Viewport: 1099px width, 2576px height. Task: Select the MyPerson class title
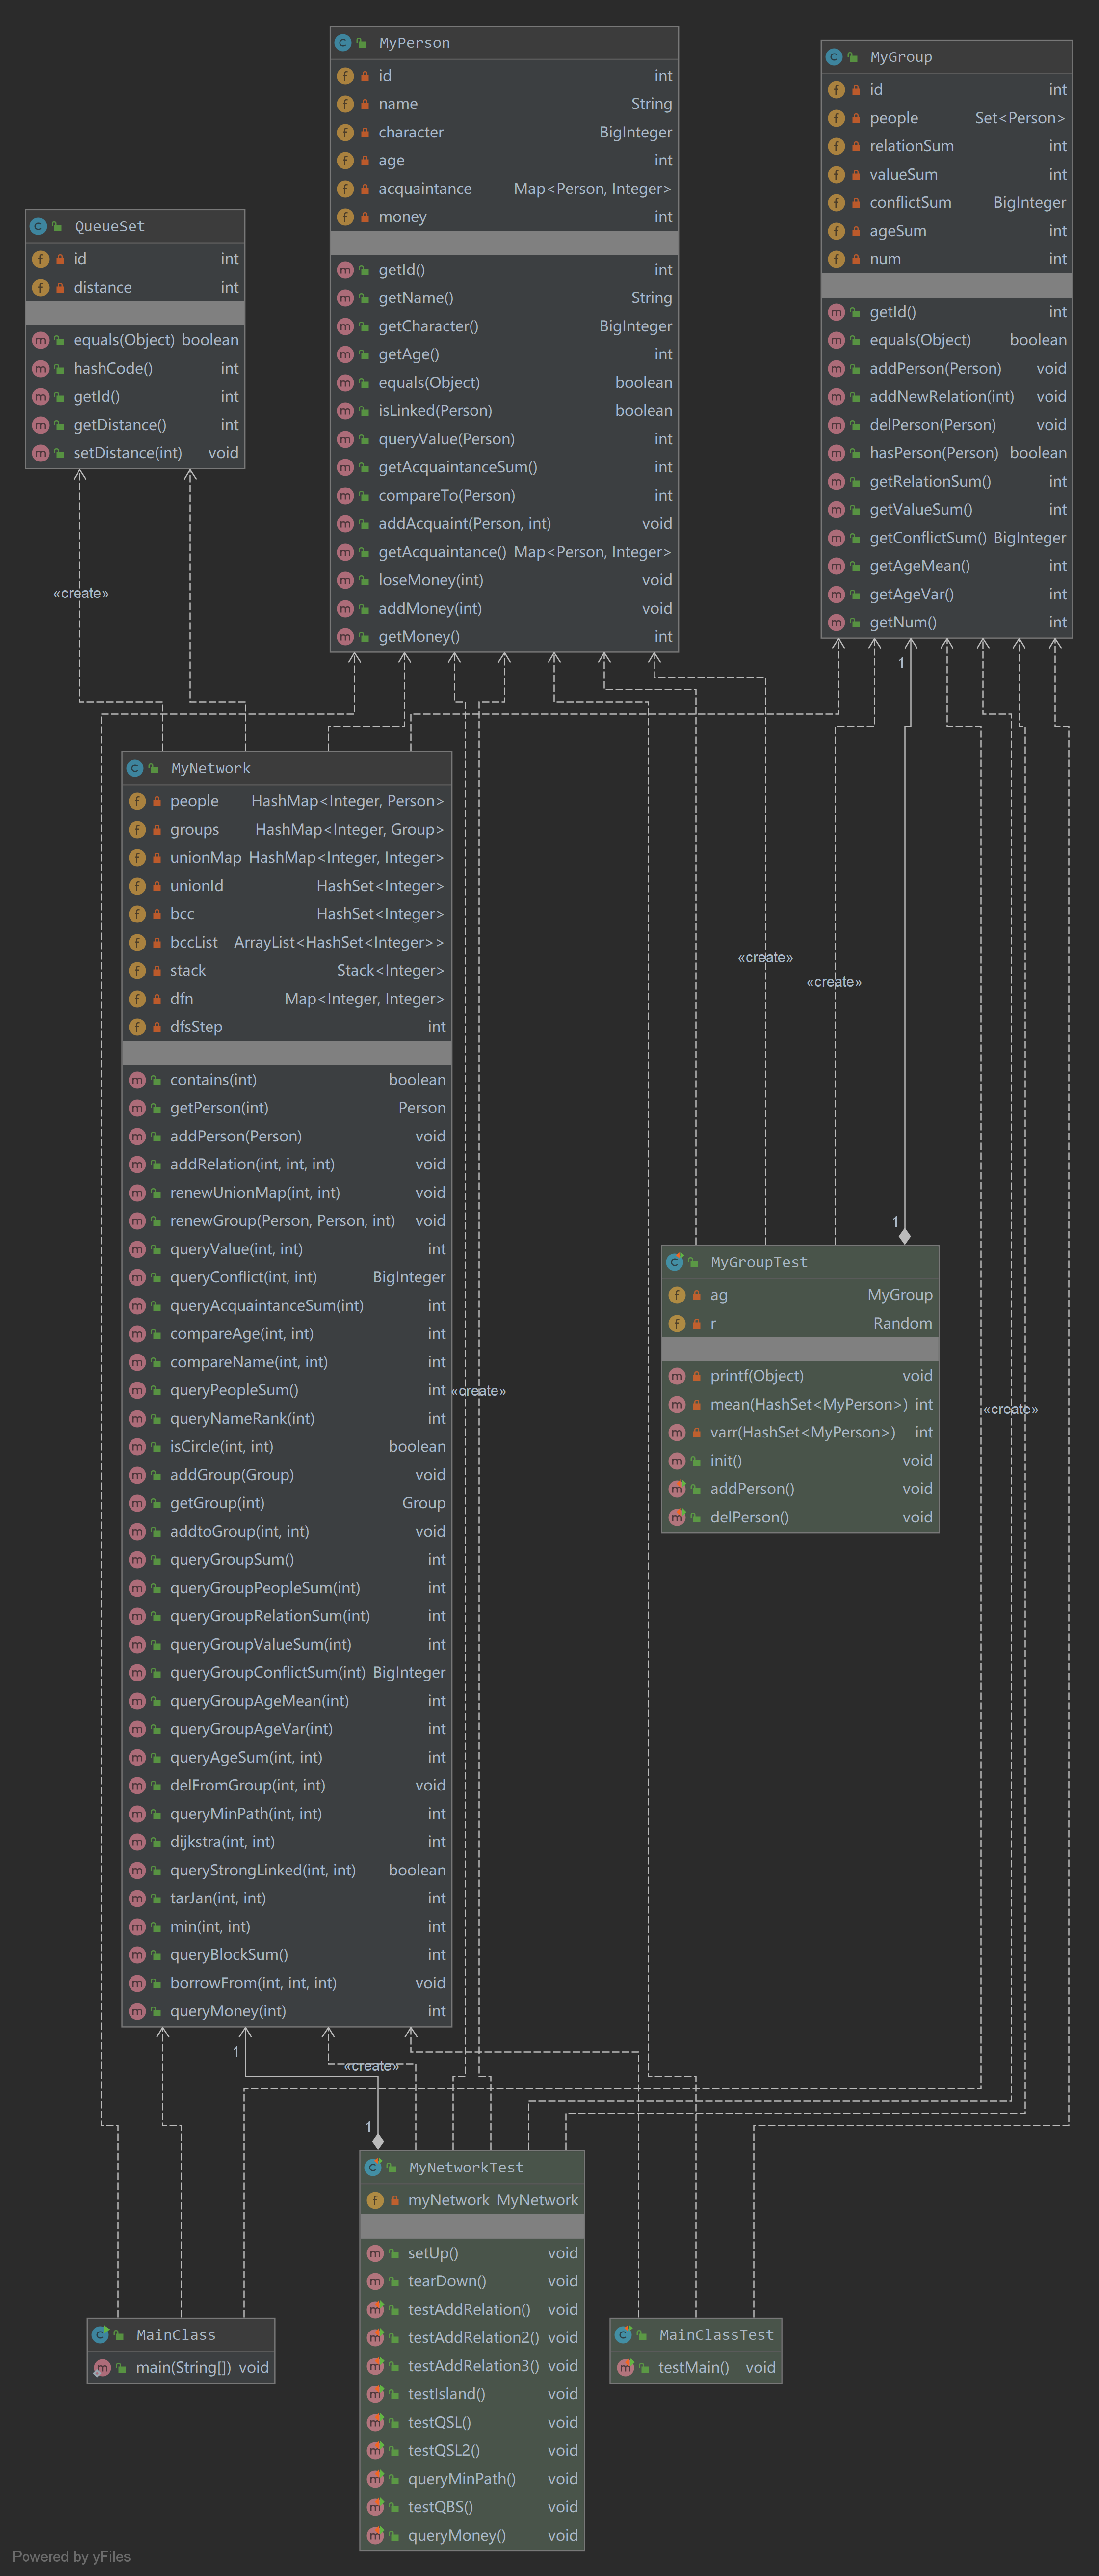point(415,43)
